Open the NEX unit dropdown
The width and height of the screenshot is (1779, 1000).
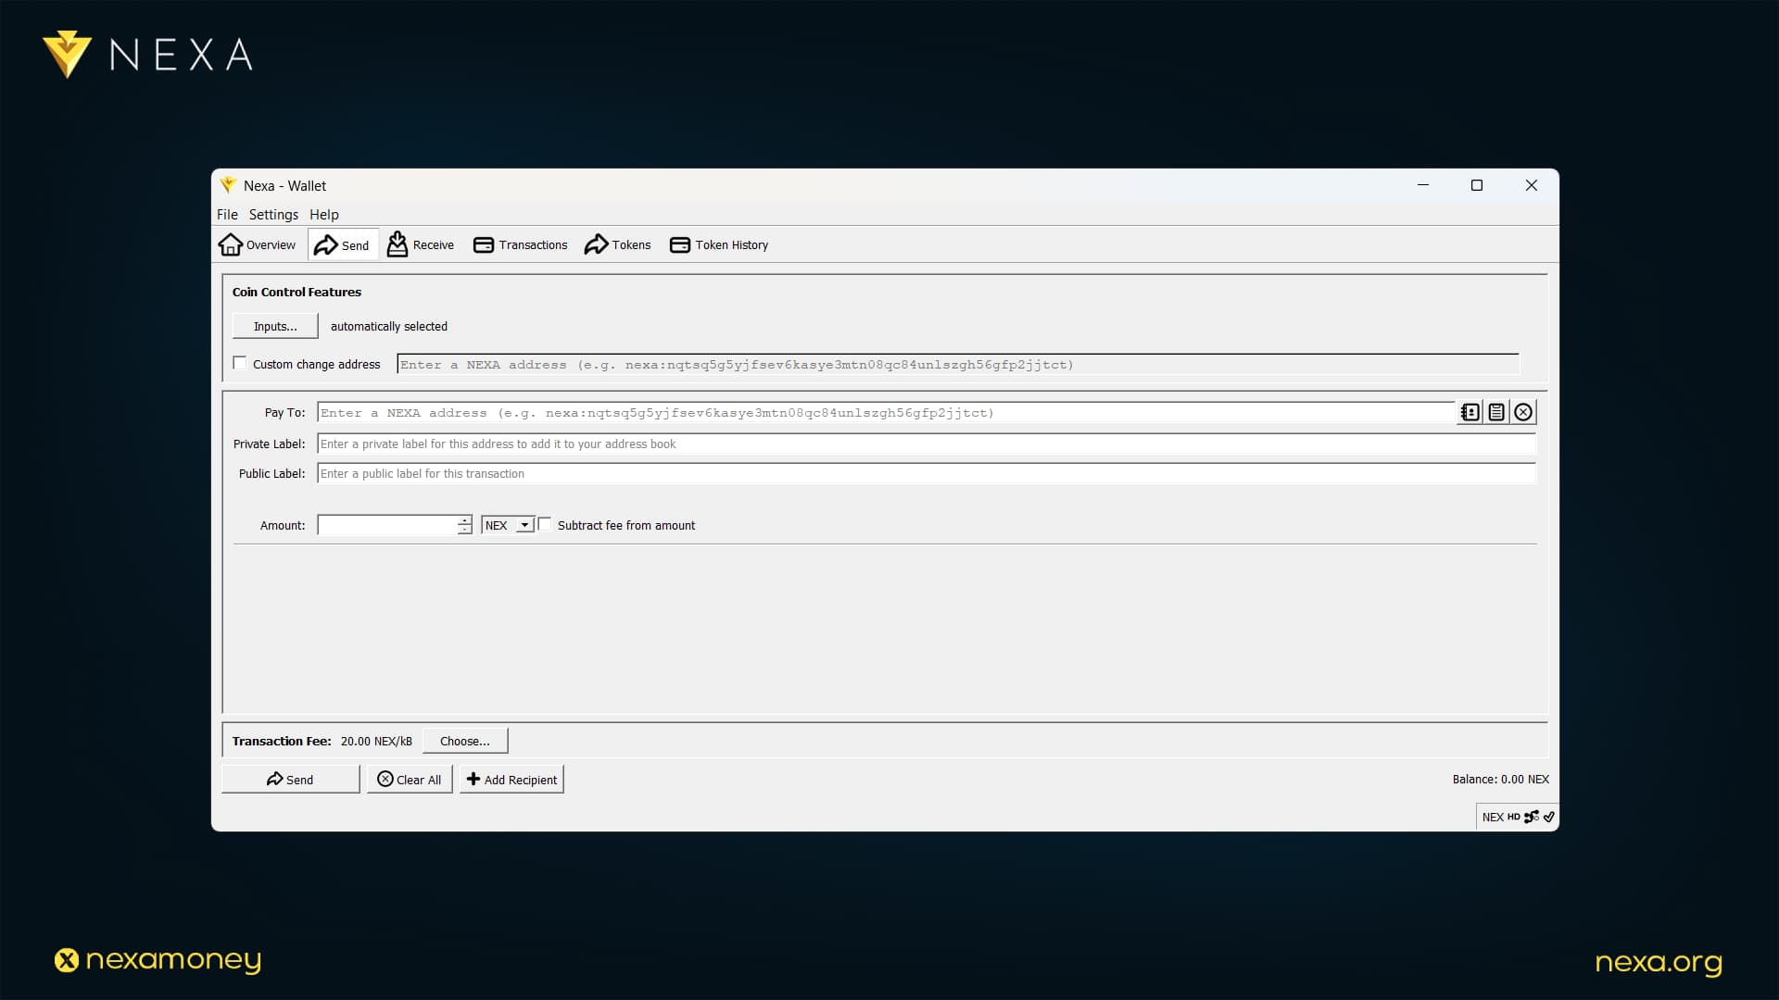508,525
